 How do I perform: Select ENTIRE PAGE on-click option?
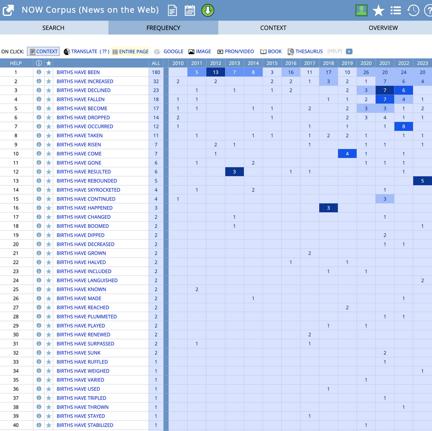click(x=130, y=52)
